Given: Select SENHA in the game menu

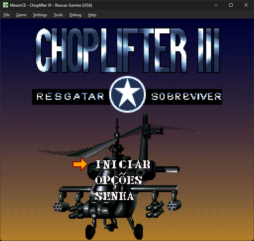Looking at the screenshot, I should click(115, 196).
